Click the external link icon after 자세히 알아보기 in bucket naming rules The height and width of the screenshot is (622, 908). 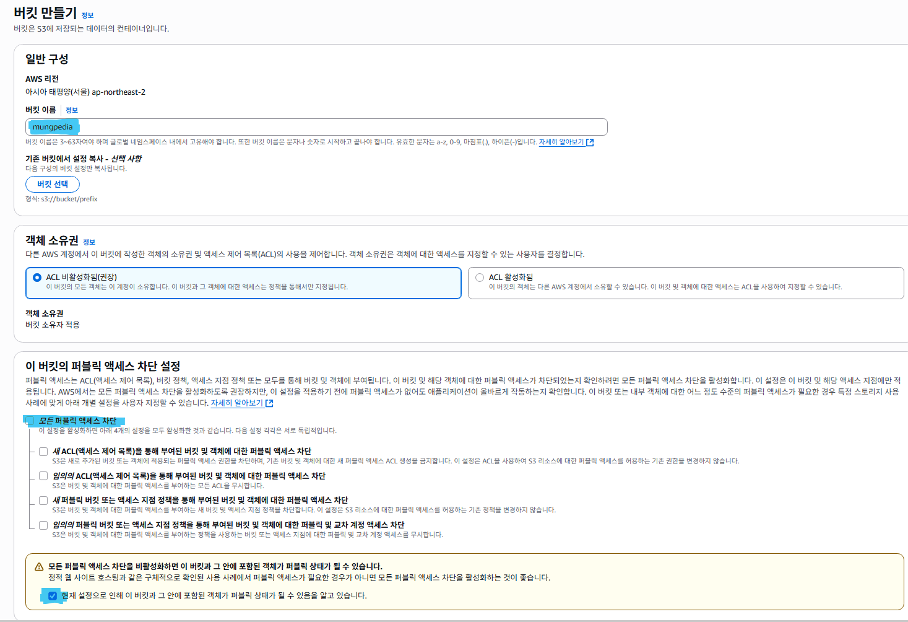pyautogui.click(x=590, y=142)
